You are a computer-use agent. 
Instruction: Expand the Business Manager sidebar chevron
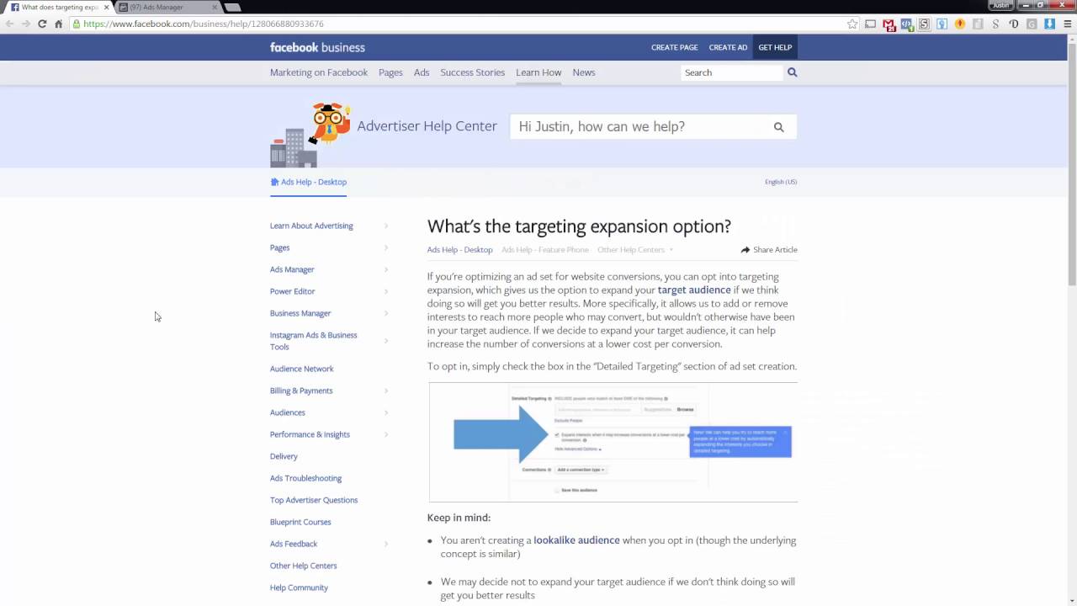(386, 313)
